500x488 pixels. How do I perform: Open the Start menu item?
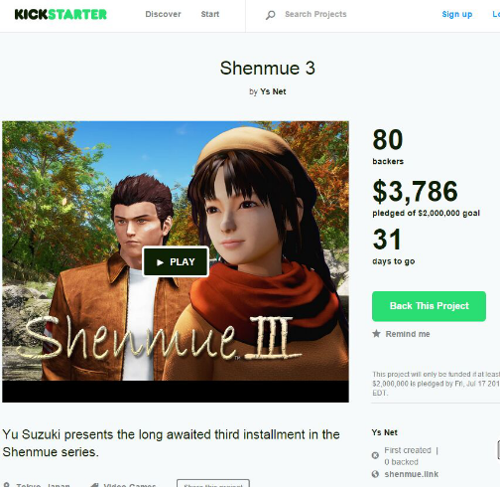tap(210, 14)
